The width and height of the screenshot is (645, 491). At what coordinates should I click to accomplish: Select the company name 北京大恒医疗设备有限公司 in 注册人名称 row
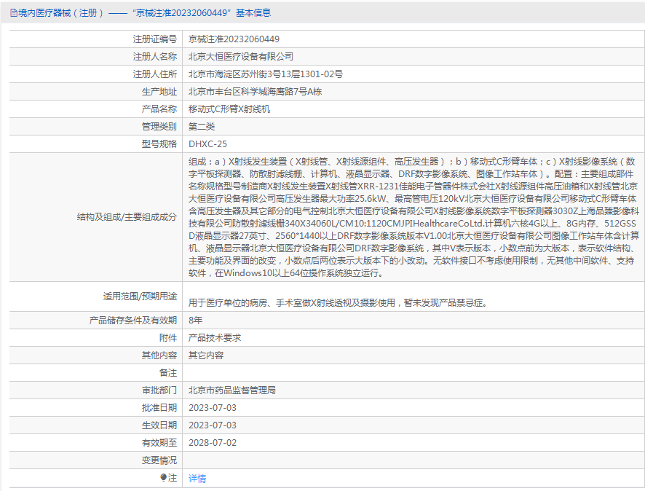(x=241, y=56)
